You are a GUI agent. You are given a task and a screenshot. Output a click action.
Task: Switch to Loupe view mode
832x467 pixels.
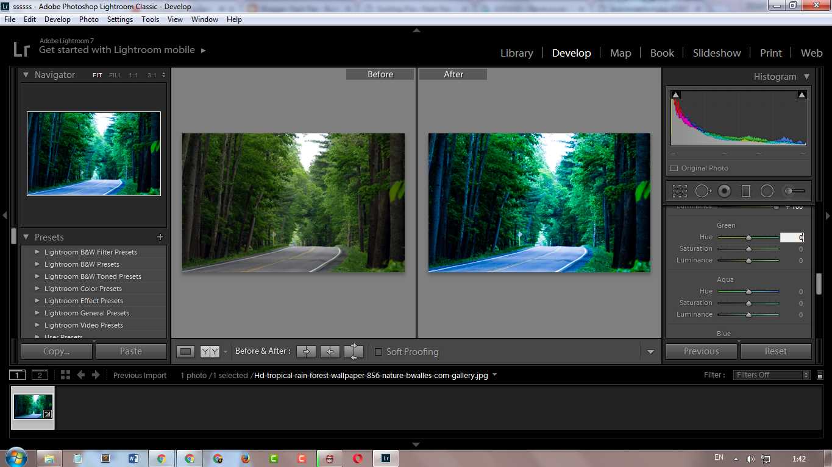[x=186, y=351]
